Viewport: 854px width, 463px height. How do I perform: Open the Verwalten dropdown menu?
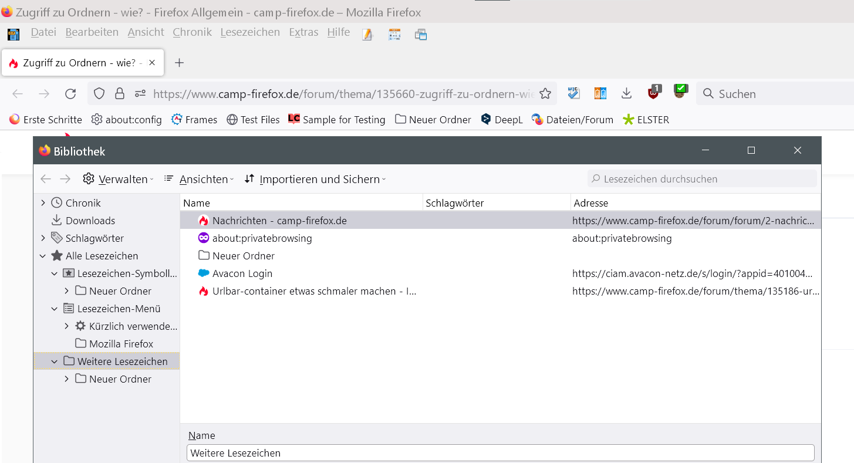coord(118,179)
